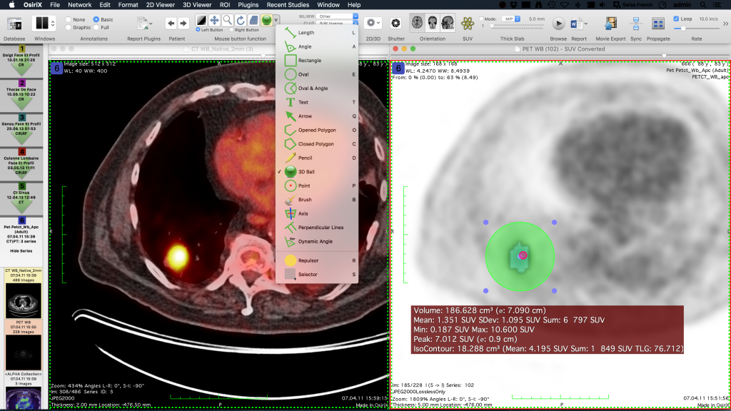Select axial view in Orientation group
Image resolution: width=731 pixels, height=411 pixels.
[415, 24]
